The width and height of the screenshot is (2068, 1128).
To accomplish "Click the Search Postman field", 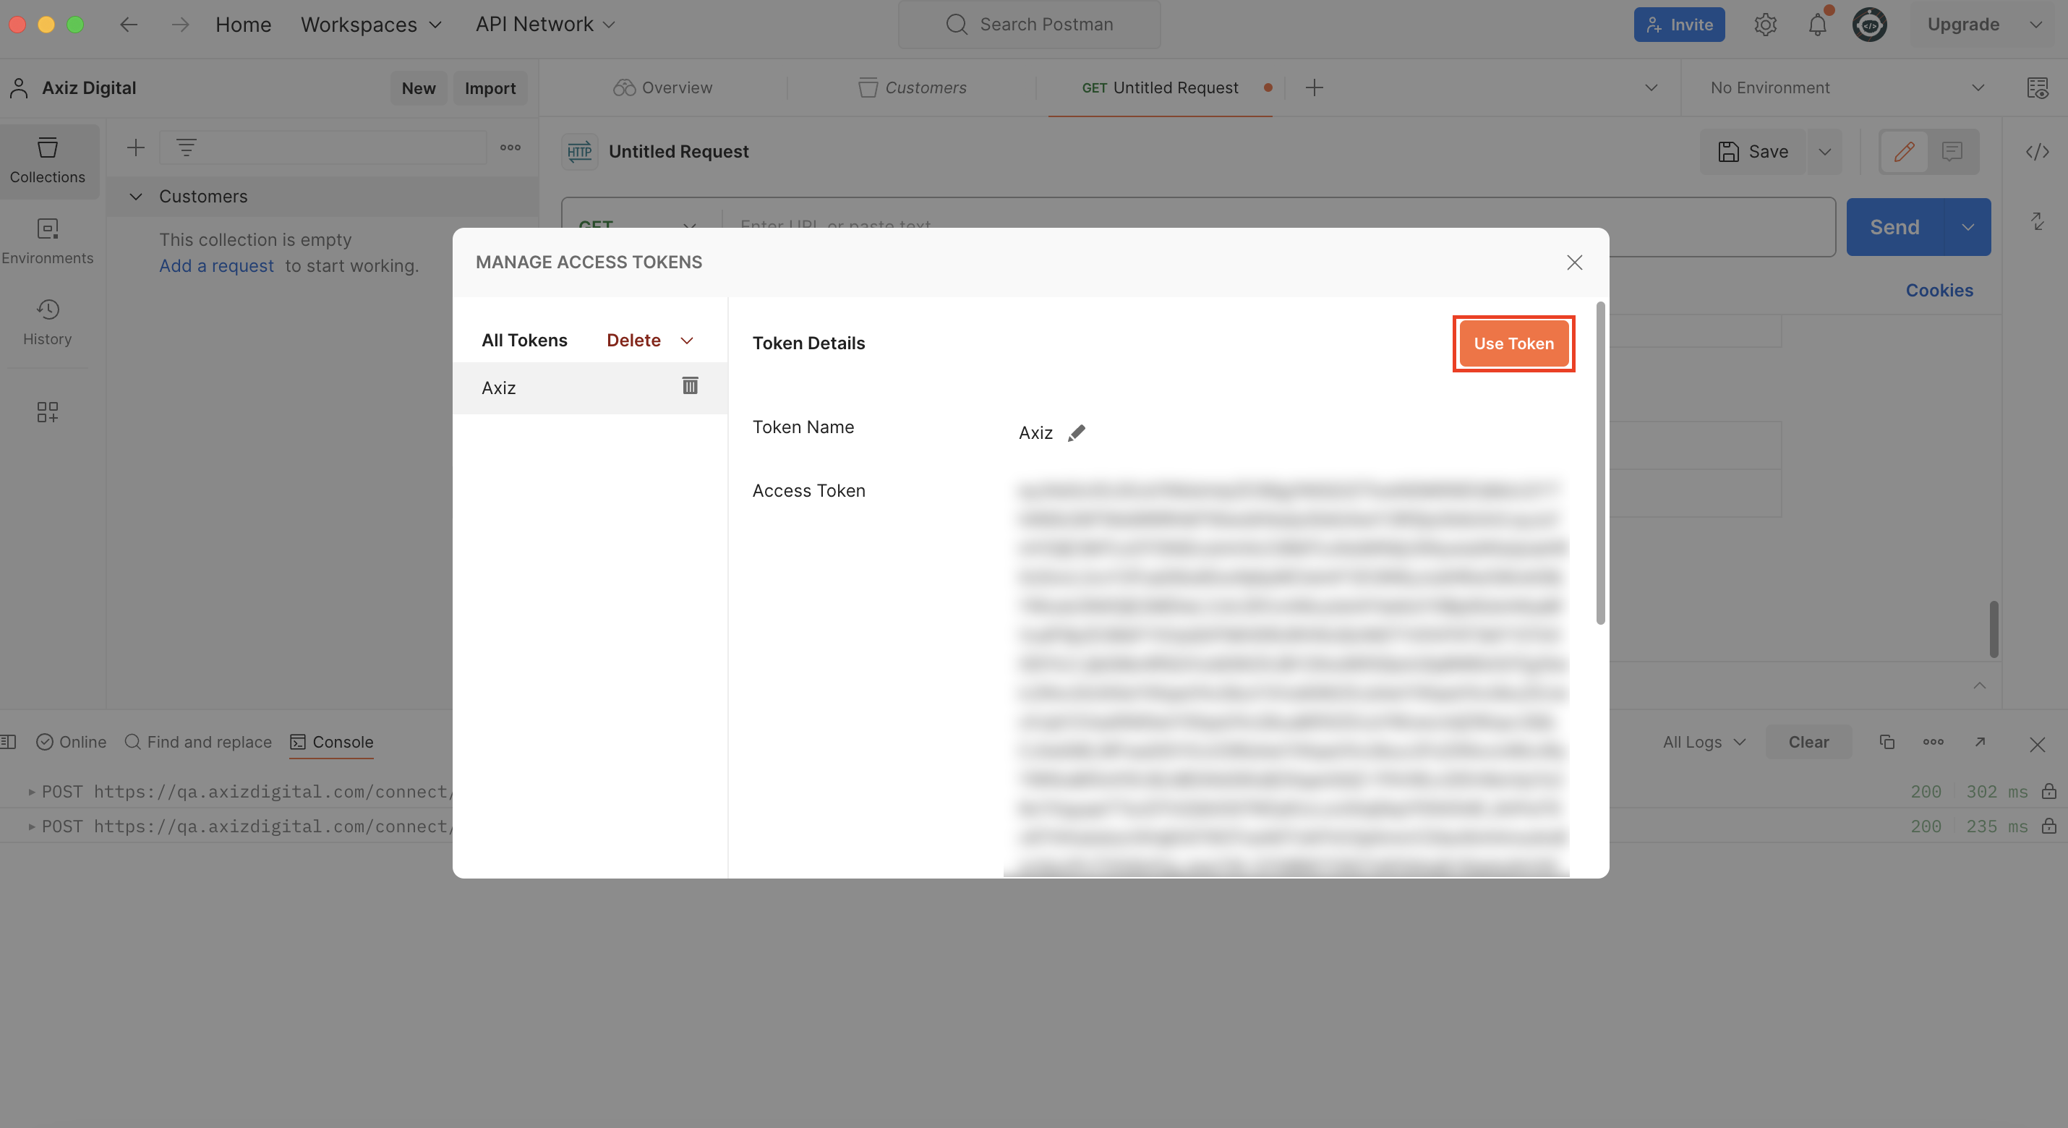I will [1029, 25].
